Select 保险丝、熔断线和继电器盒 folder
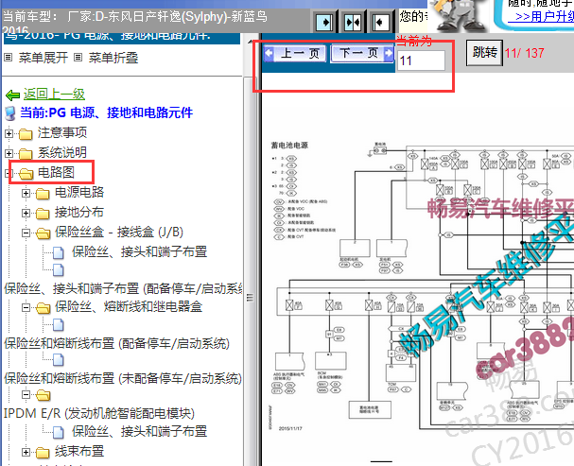Viewport: 574px width, 466px height. coord(129,306)
